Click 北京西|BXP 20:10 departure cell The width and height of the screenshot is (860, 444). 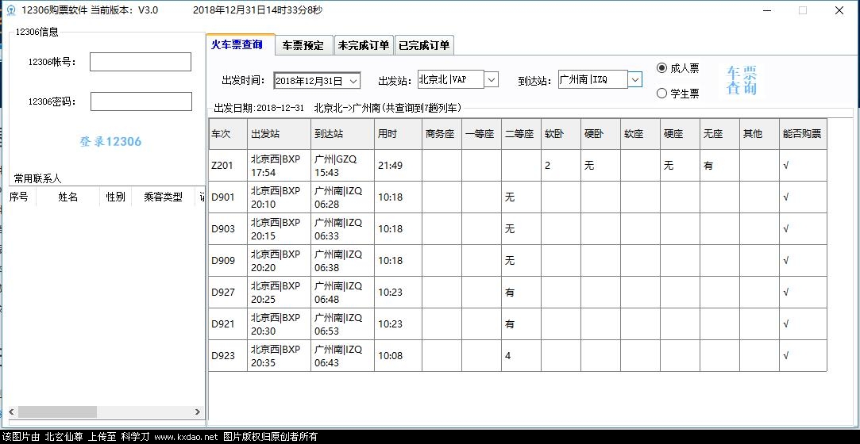(279, 197)
